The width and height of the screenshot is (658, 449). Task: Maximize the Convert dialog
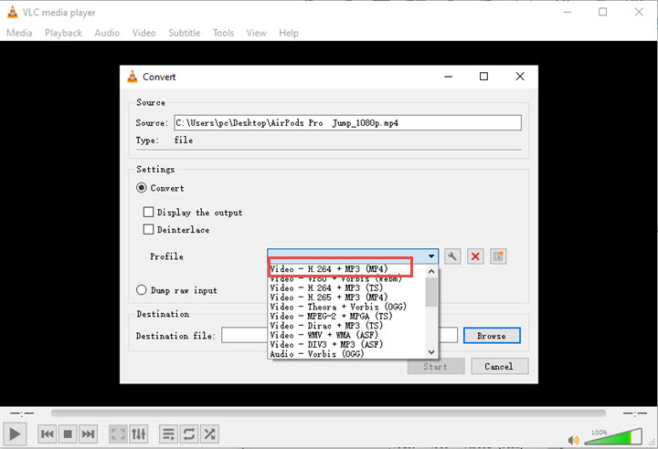pos(483,77)
